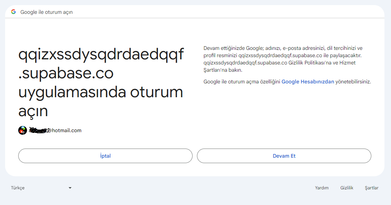The height and width of the screenshot is (205, 391).
Task: Click the @hotmail.com email address
Action: (x=65, y=130)
